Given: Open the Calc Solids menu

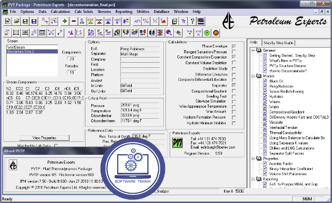Looking at the screenshot, I should click(84, 11).
